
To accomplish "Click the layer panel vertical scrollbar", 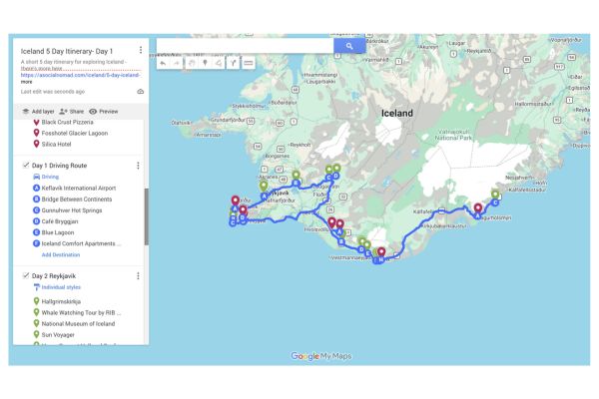I will [x=146, y=216].
